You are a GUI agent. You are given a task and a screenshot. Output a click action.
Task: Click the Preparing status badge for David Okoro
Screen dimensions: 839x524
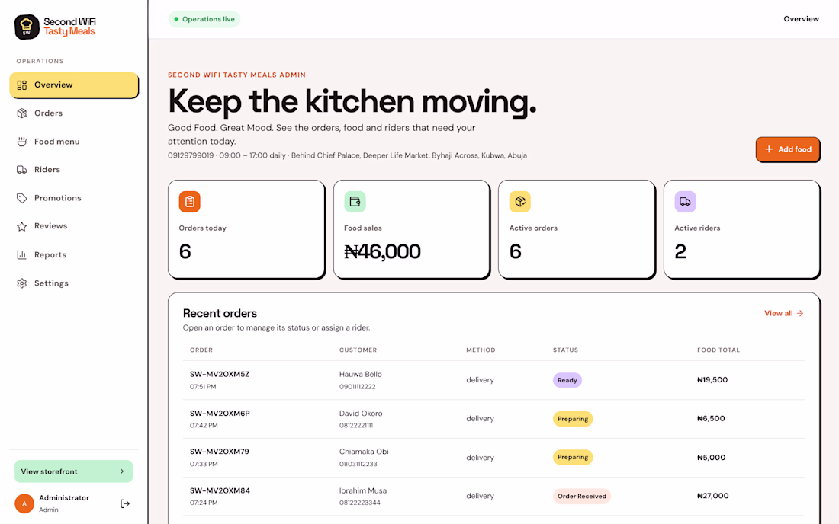573,419
